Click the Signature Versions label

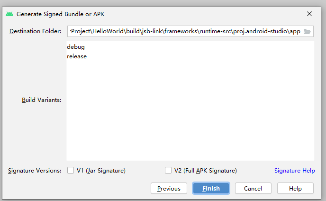point(35,171)
